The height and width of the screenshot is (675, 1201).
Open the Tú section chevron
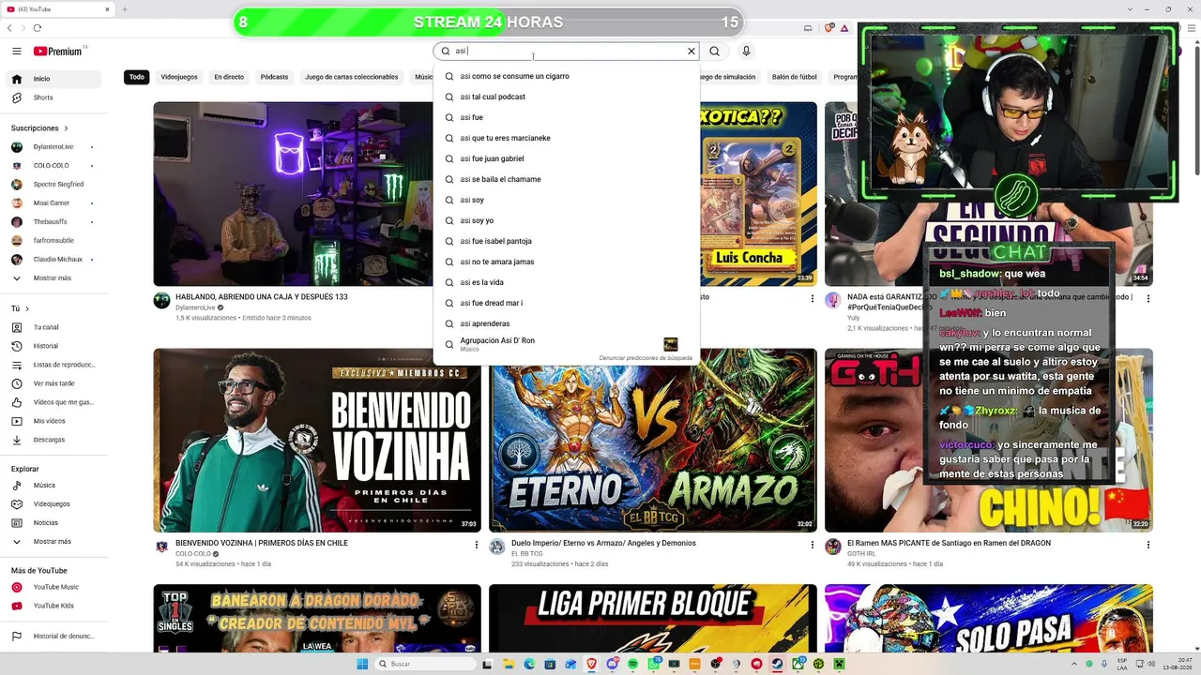click(26, 308)
